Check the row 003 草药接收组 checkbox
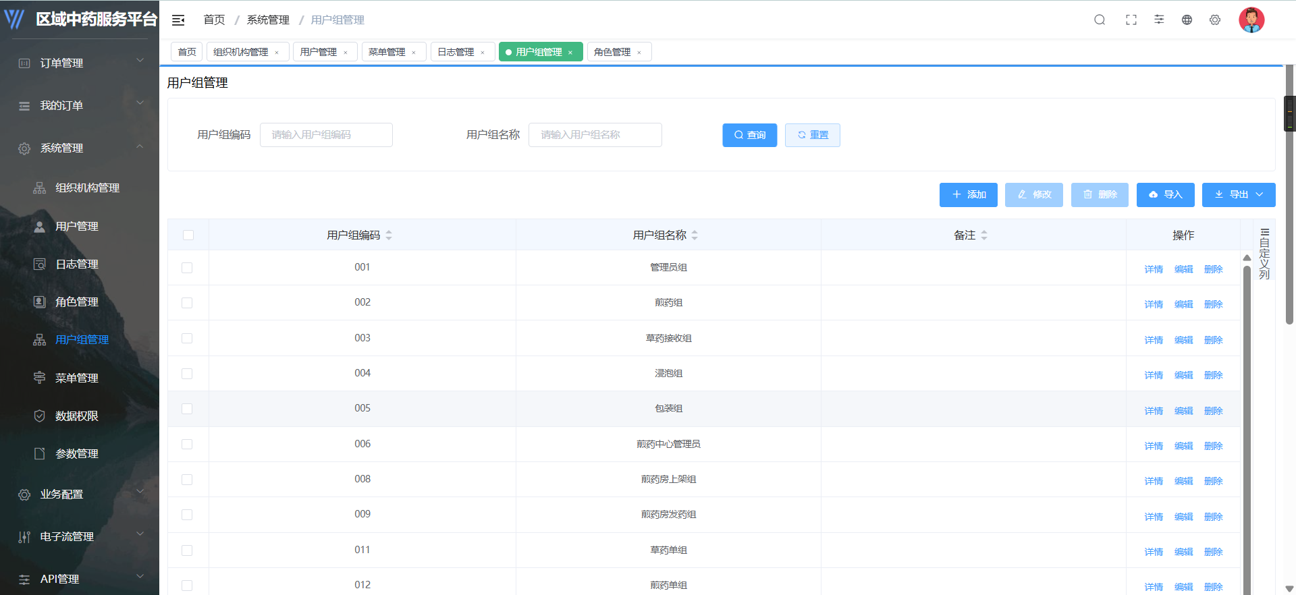The height and width of the screenshot is (595, 1296). tap(187, 338)
